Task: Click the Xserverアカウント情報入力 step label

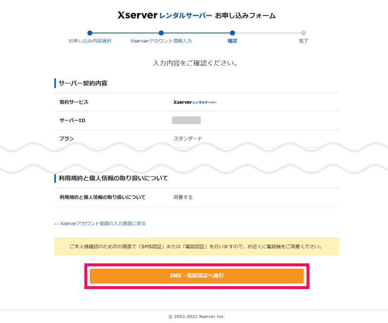Action: tap(161, 41)
